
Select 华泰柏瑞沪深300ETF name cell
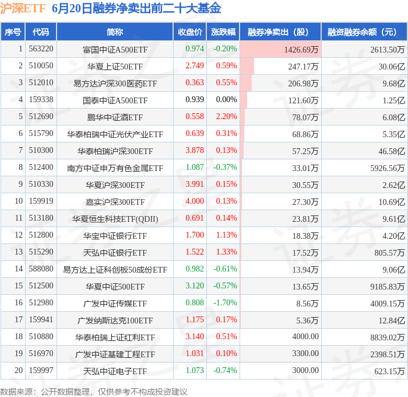(115, 151)
